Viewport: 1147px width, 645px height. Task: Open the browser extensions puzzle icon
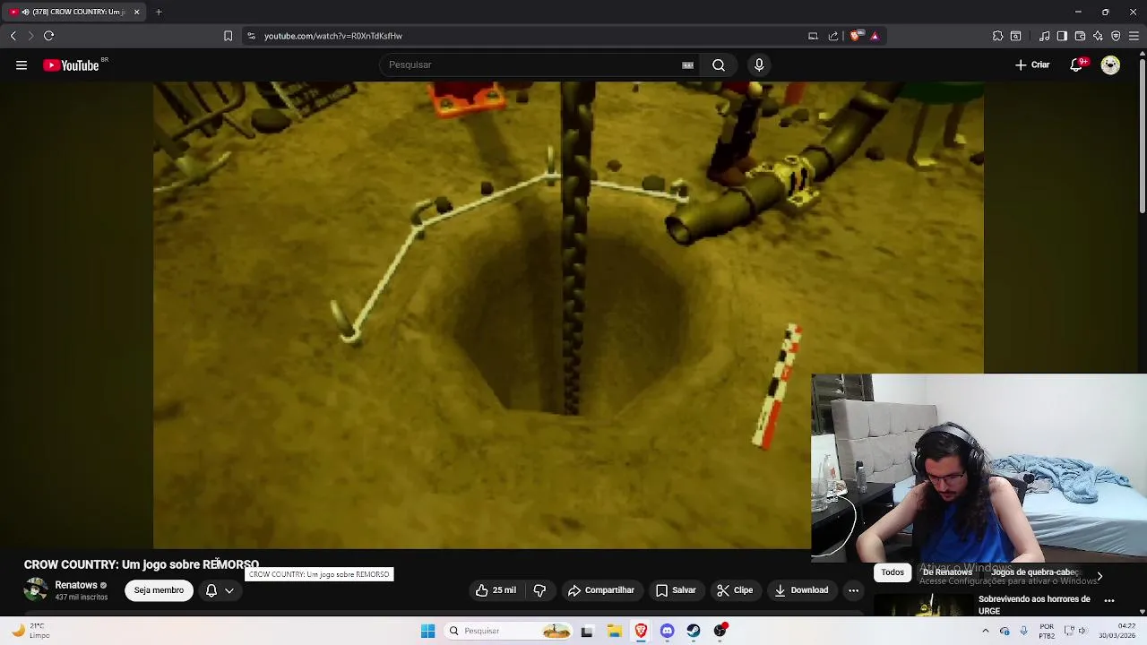coord(997,36)
